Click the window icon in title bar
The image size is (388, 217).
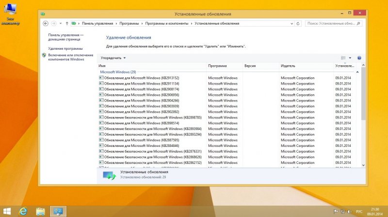[43, 14]
